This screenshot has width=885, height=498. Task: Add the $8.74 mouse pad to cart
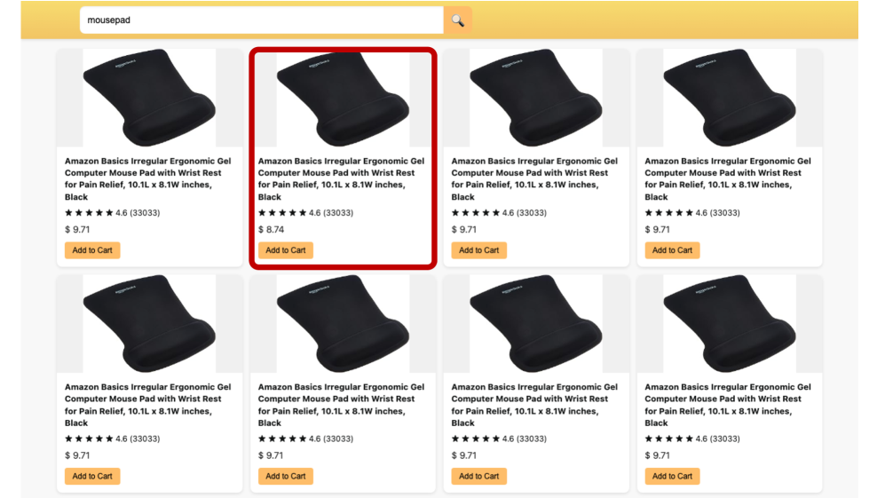coord(286,250)
